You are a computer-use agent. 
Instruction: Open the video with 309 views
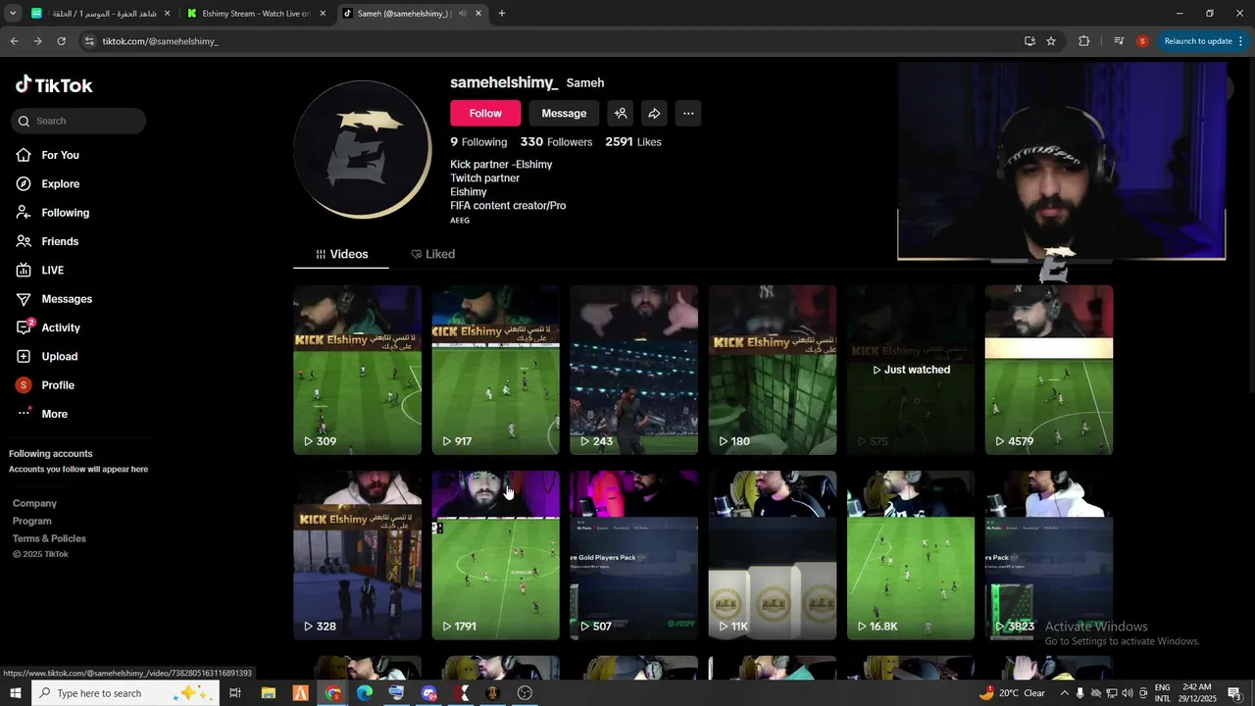(357, 370)
